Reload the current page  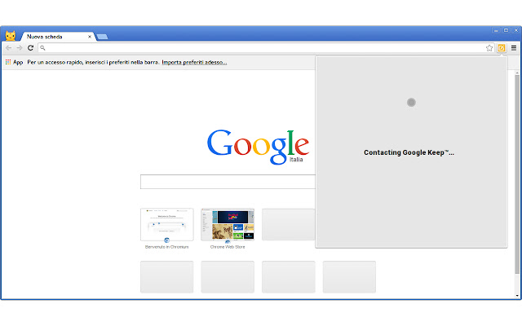tap(31, 48)
